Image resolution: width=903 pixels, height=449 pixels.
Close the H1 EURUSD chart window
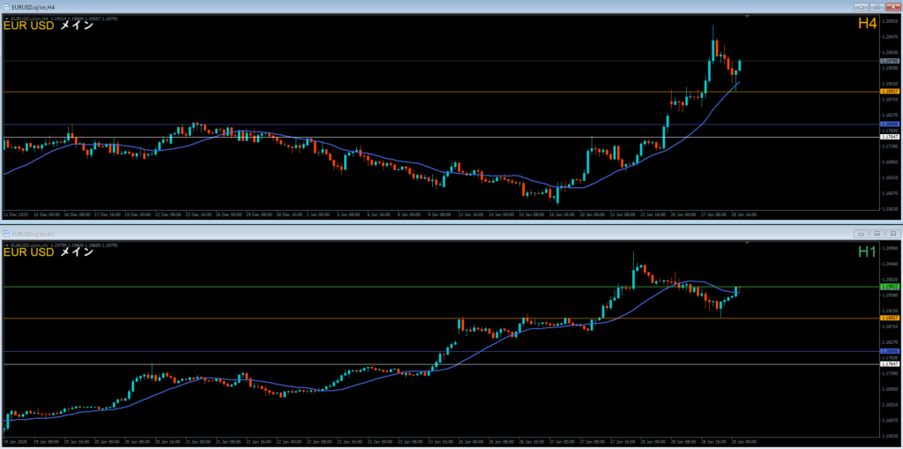tap(892, 234)
